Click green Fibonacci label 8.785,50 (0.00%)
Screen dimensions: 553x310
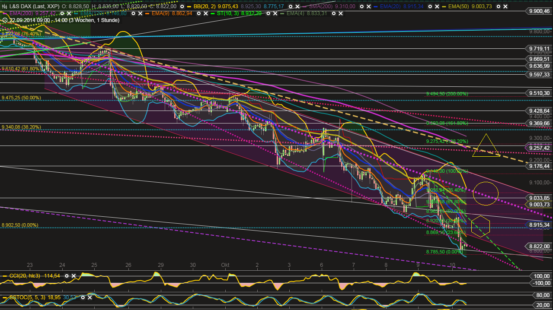[444, 252]
